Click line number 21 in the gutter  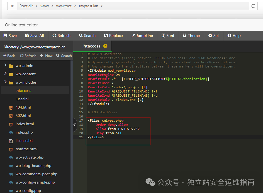[x=81, y=137]
